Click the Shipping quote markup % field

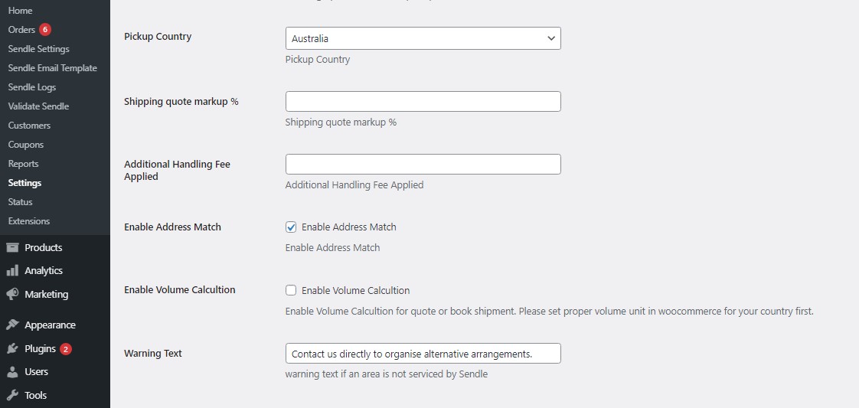click(423, 101)
